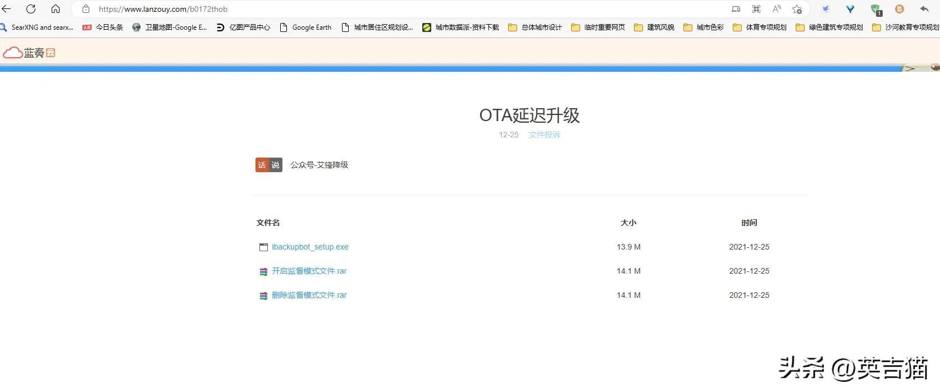This screenshot has width=940, height=392.
Task: View site info via the padlock icon
Action: (86, 9)
